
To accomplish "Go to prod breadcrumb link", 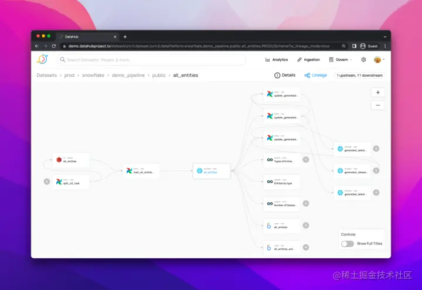I will [69, 76].
